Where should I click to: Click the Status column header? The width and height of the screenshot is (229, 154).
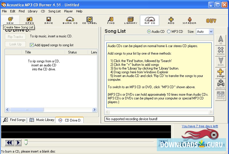pos(77,52)
